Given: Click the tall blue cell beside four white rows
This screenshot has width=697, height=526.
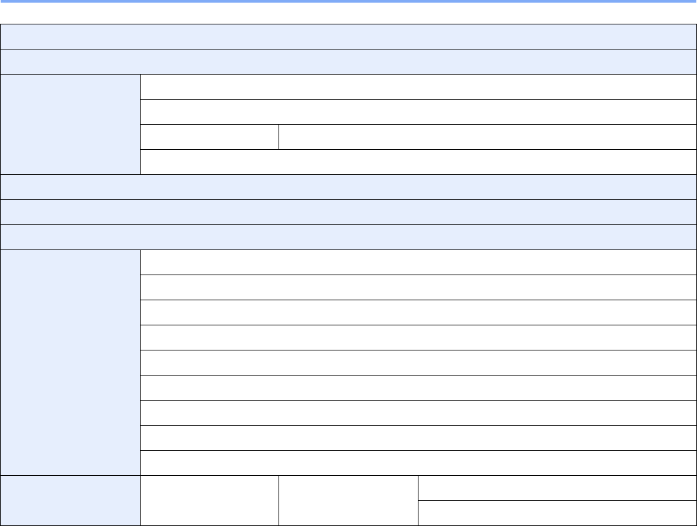Looking at the screenshot, I should coord(71,124).
